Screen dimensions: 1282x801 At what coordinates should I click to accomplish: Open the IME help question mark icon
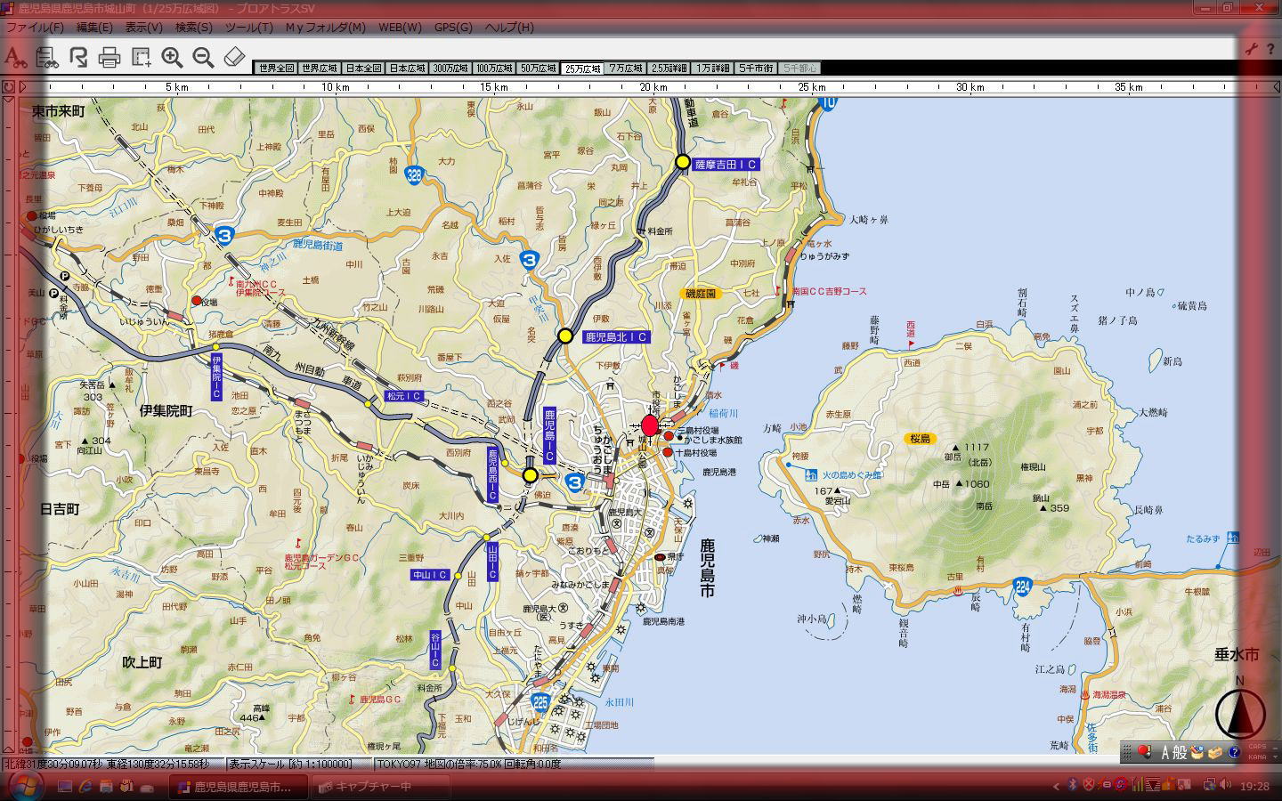point(1234,752)
